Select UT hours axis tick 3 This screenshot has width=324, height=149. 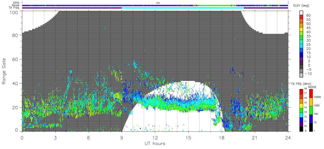tap(55, 138)
